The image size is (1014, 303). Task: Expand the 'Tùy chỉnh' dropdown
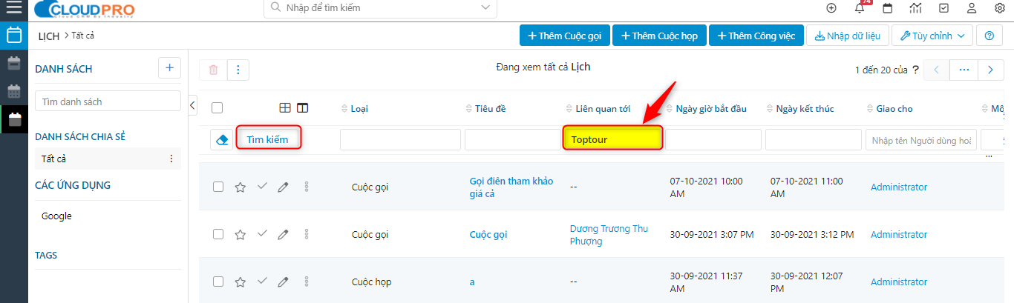(x=932, y=36)
